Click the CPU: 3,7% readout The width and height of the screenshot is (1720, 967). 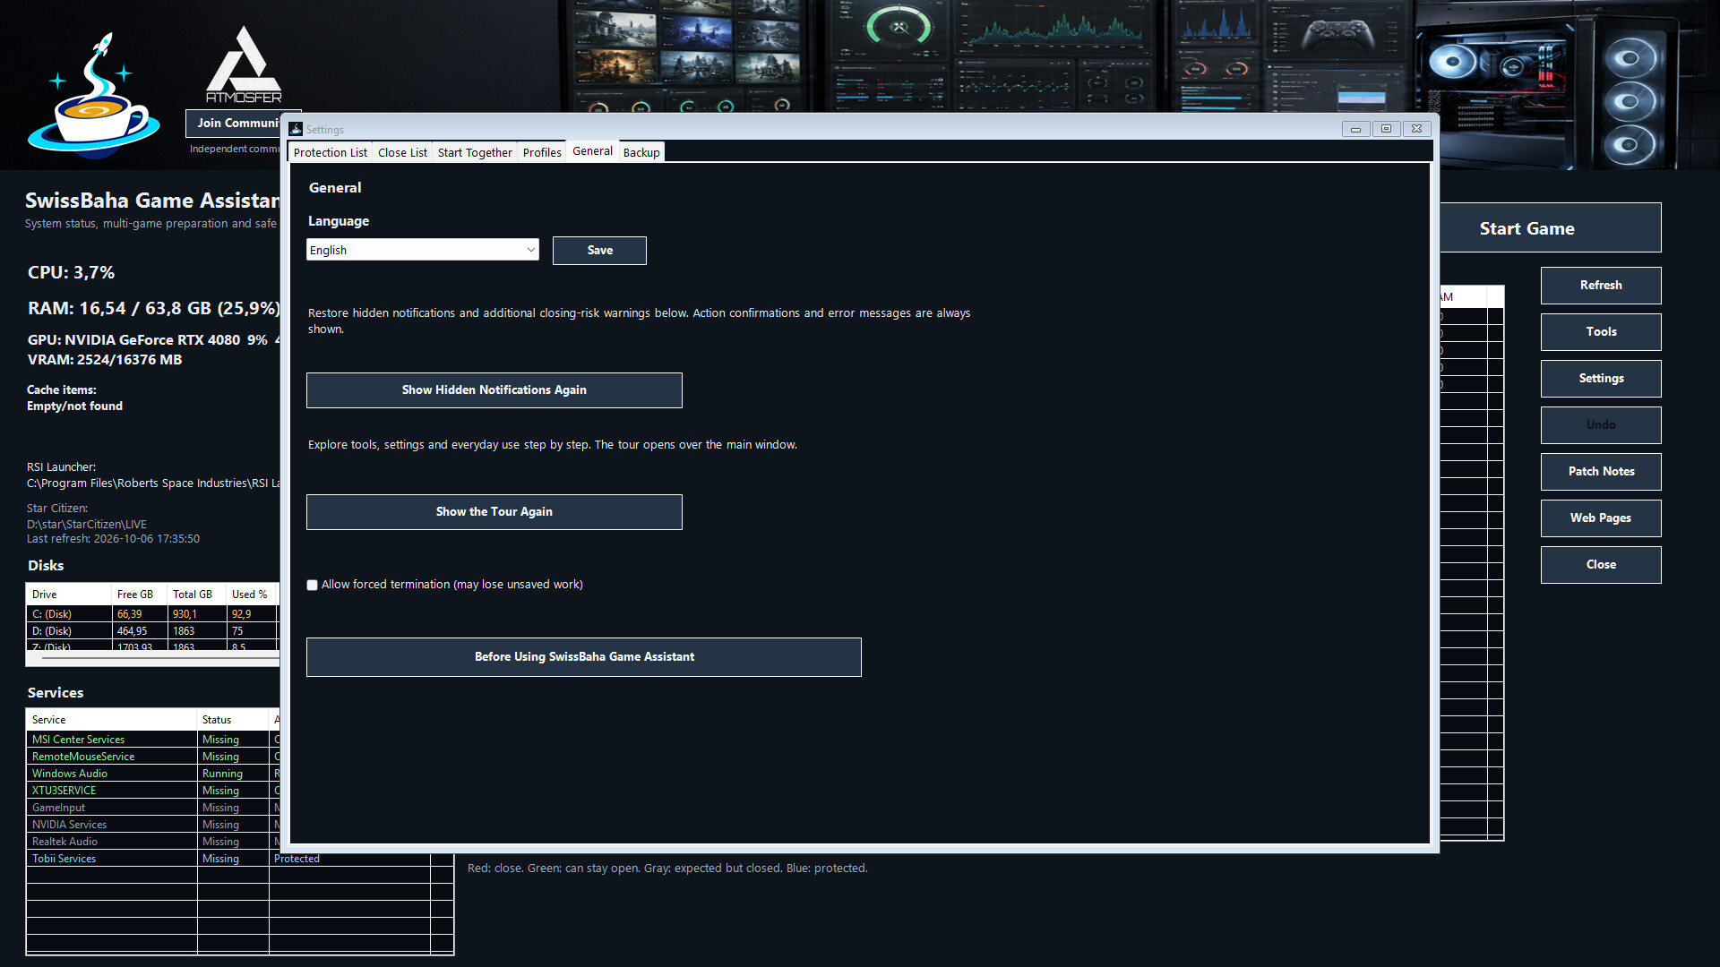coord(71,272)
